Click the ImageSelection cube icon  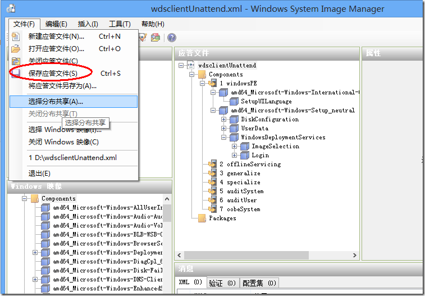tap(244, 146)
